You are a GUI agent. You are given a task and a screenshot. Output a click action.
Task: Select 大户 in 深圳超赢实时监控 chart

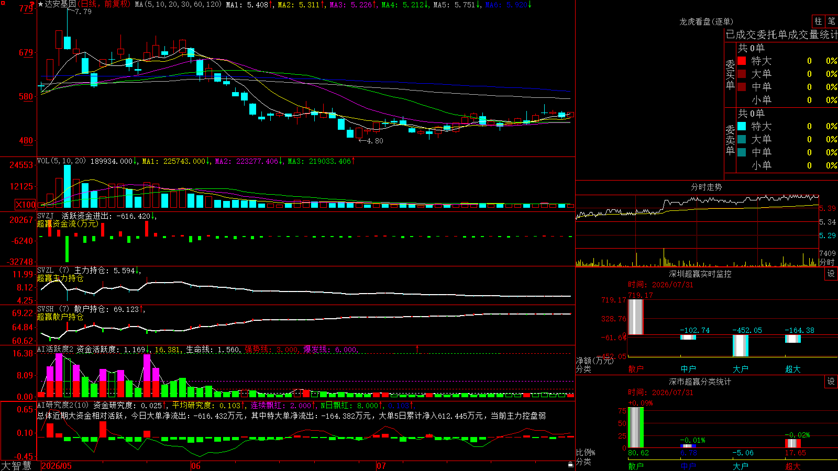741,369
